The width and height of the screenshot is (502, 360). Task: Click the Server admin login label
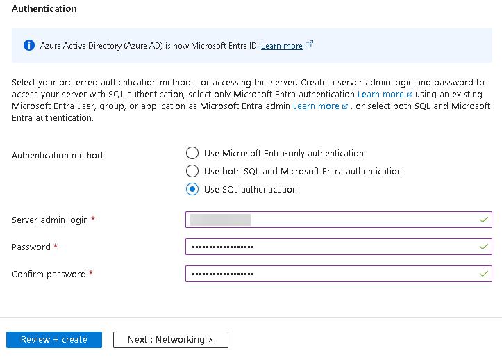tap(50, 220)
